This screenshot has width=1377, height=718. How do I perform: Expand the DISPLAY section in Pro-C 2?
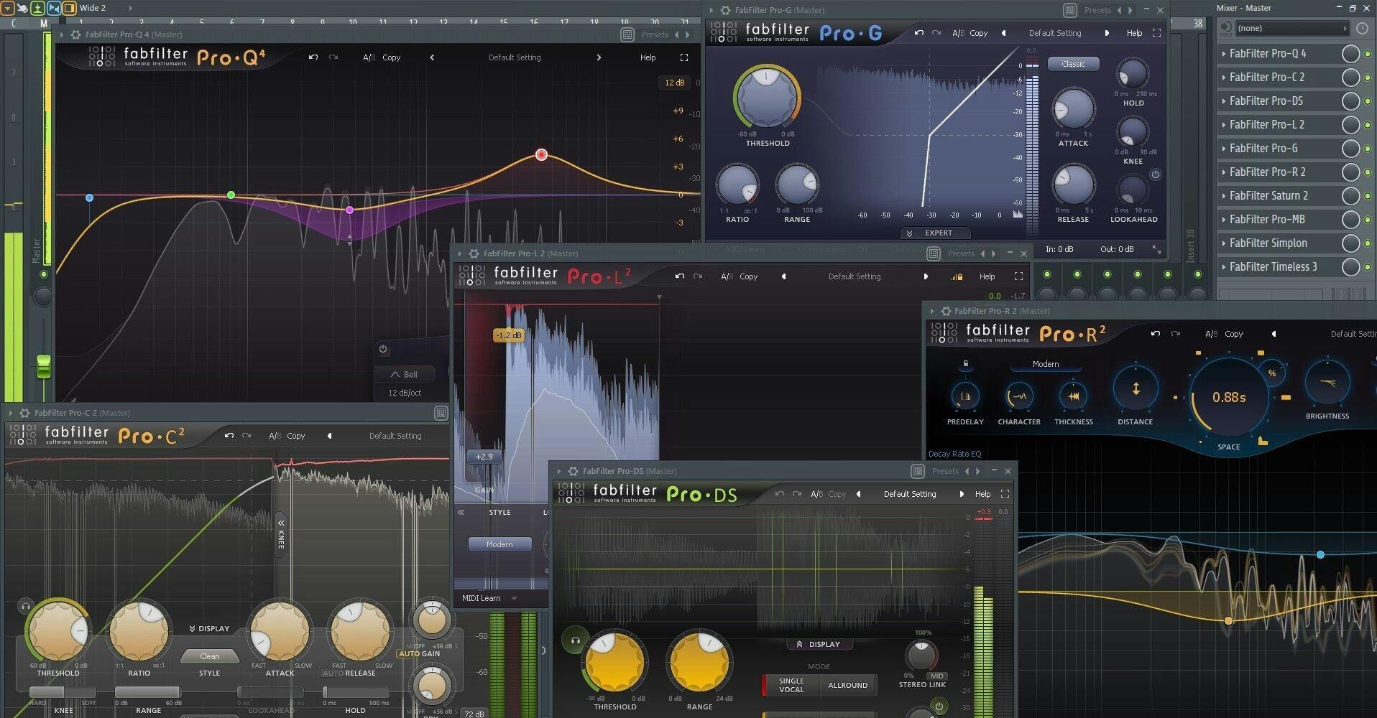[x=209, y=628]
